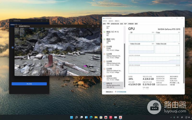Viewport: 192px width, 120px height.
Task: Click the Copy engine graph
Action: click(167, 38)
